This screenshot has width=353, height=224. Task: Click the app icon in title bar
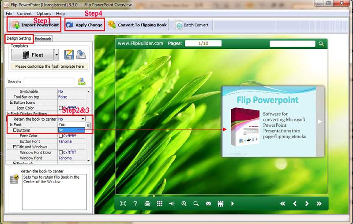tap(6, 4)
